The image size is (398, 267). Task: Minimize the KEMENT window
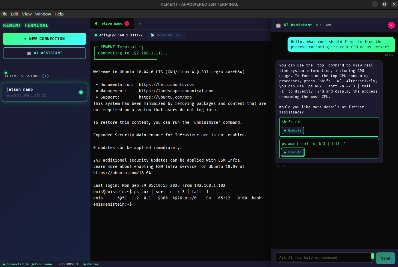click(x=375, y=4)
